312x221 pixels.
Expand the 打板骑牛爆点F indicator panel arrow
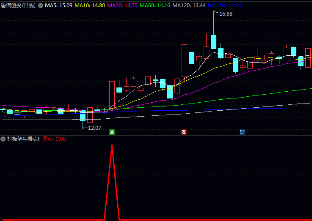tap(3, 139)
